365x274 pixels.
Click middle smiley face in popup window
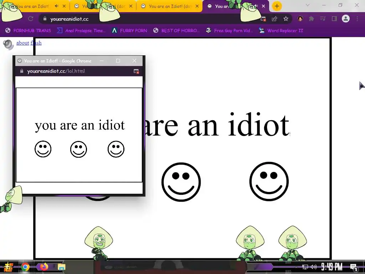[x=78, y=149]
